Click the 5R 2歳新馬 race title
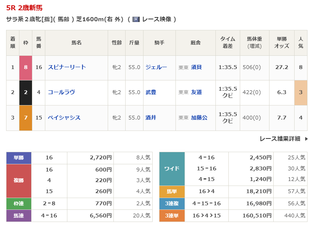314x225 pixels. click(x=25, y=8)
